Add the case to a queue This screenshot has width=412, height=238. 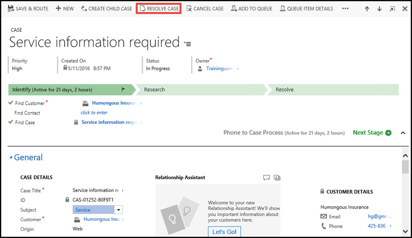coord(251,8)
